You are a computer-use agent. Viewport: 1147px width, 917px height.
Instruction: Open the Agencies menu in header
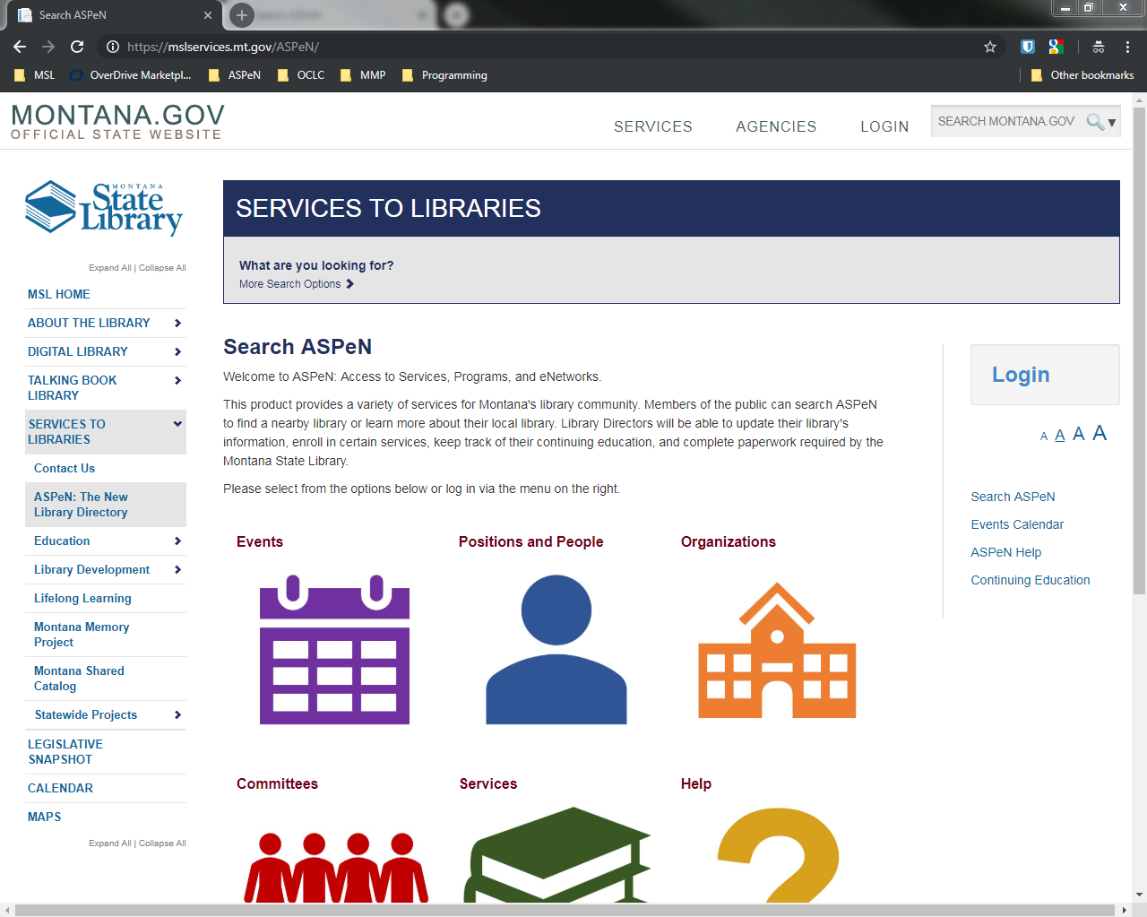point(776,126)
